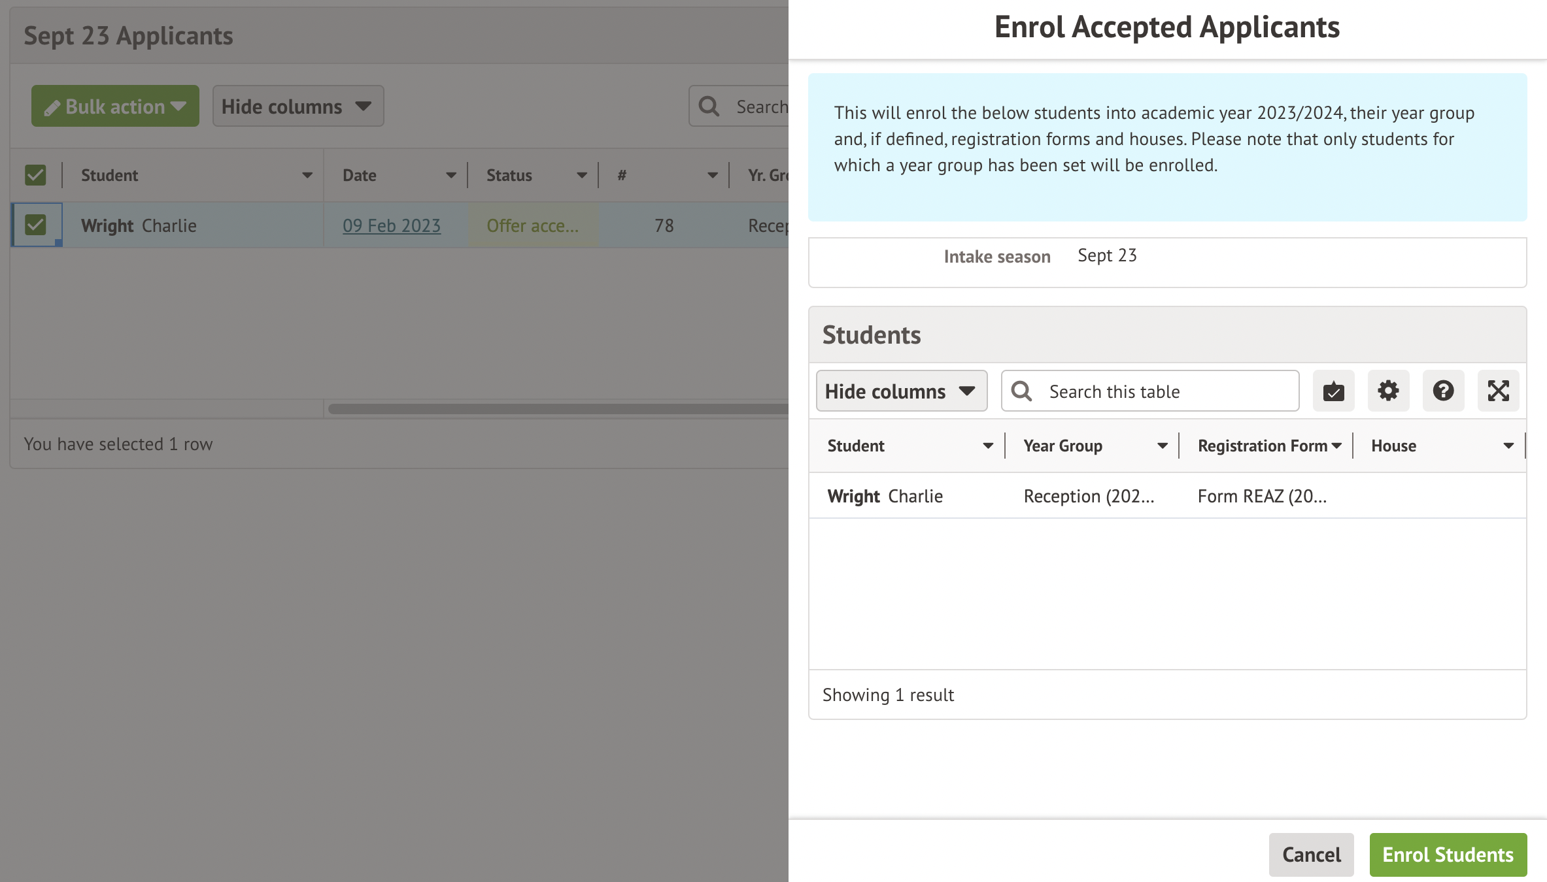The width and height of the screenshot is (1547, 882).
Task: Click the calendar-check icon in Students toolbar
Action: click(1333, 391)
